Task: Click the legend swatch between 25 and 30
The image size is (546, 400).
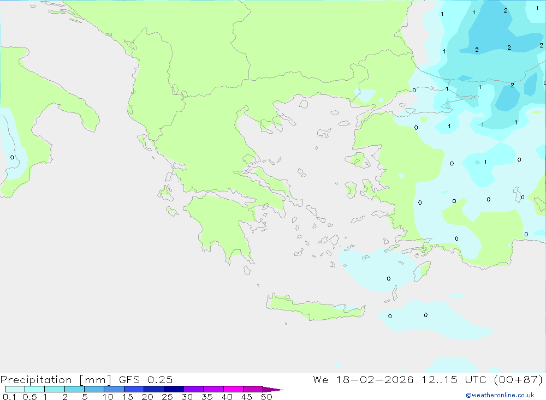Action: pos(174,389)
